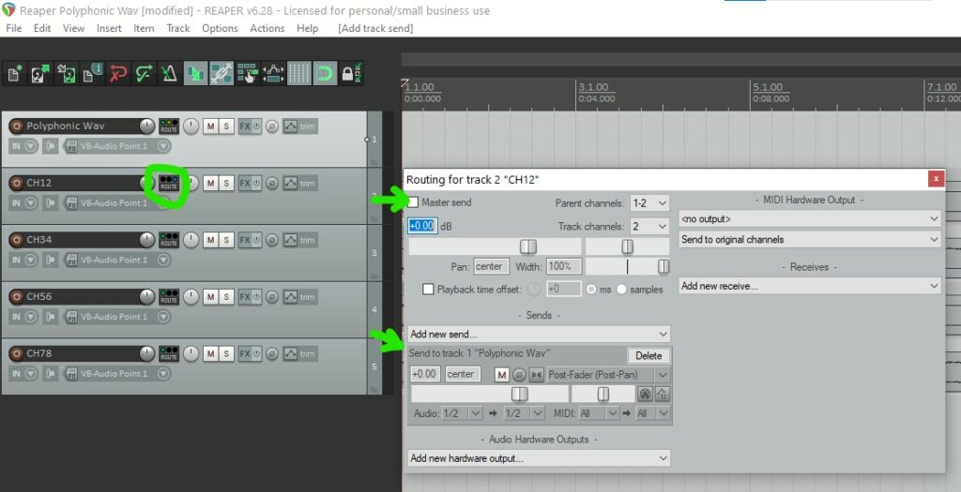Toggle the Snap magnet toolbar icon
Image resolution: width=961 pixels, height=492 pixels.
pyautogui.click(x=325, y=74)
